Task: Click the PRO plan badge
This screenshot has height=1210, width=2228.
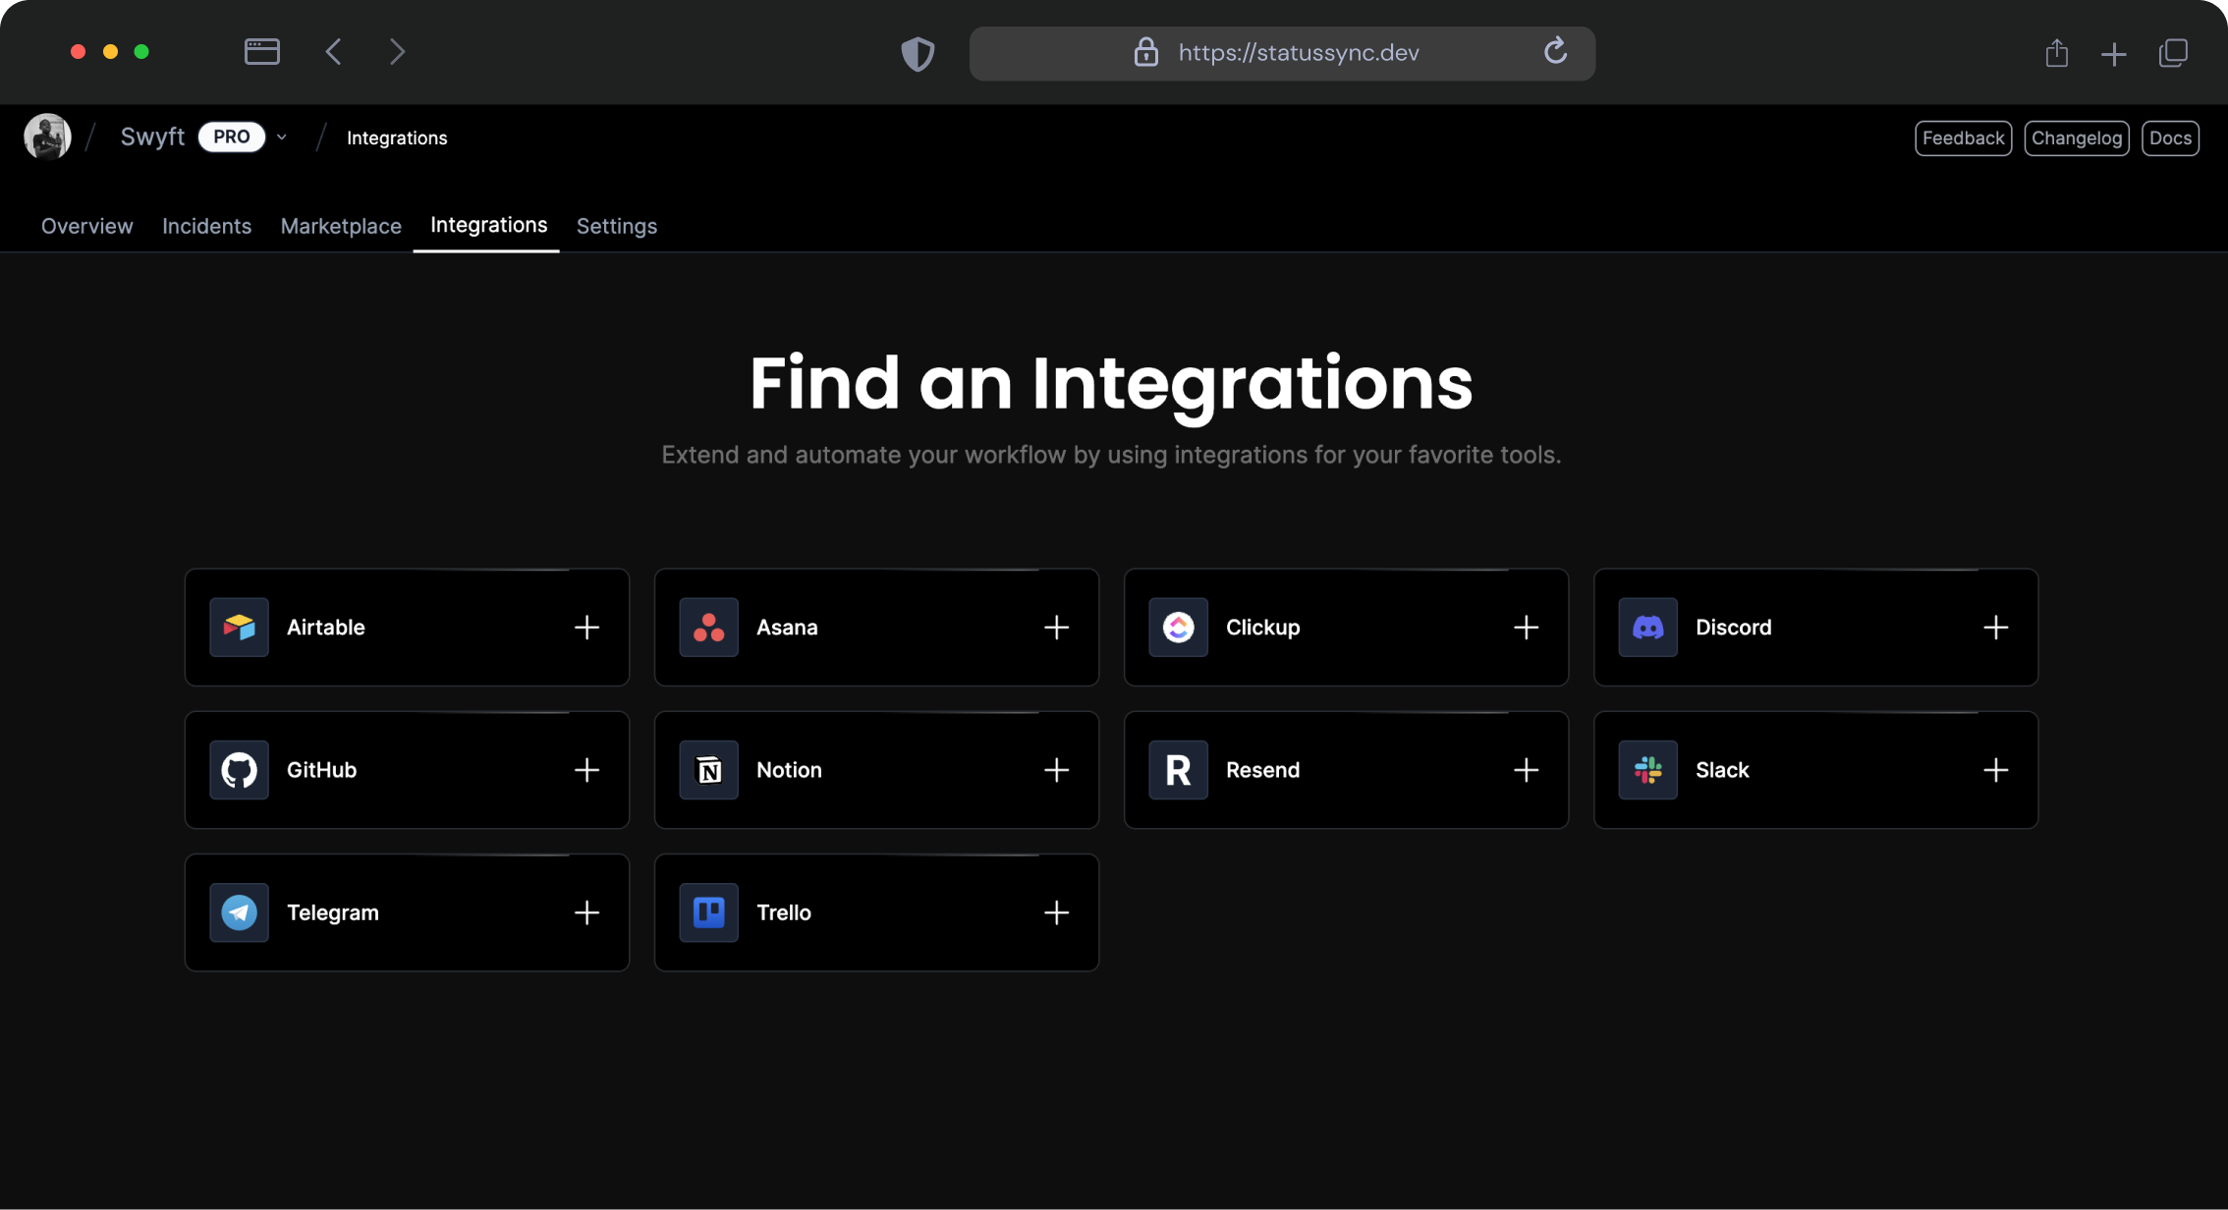Action: (232, 137)
